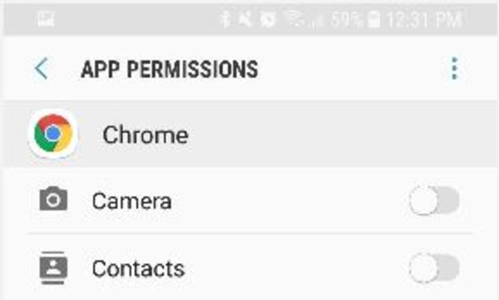The image size is (499, 300).
Task: Select the Camera permission label
Action: click(132, 201)
